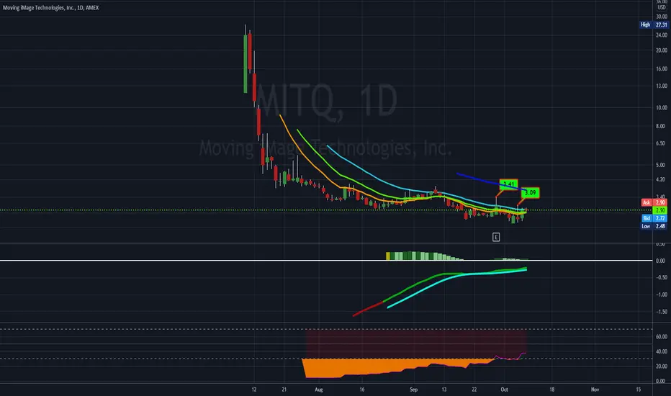Click the 22 date label on time axis

pyautogui.click(x=474, y=390)
